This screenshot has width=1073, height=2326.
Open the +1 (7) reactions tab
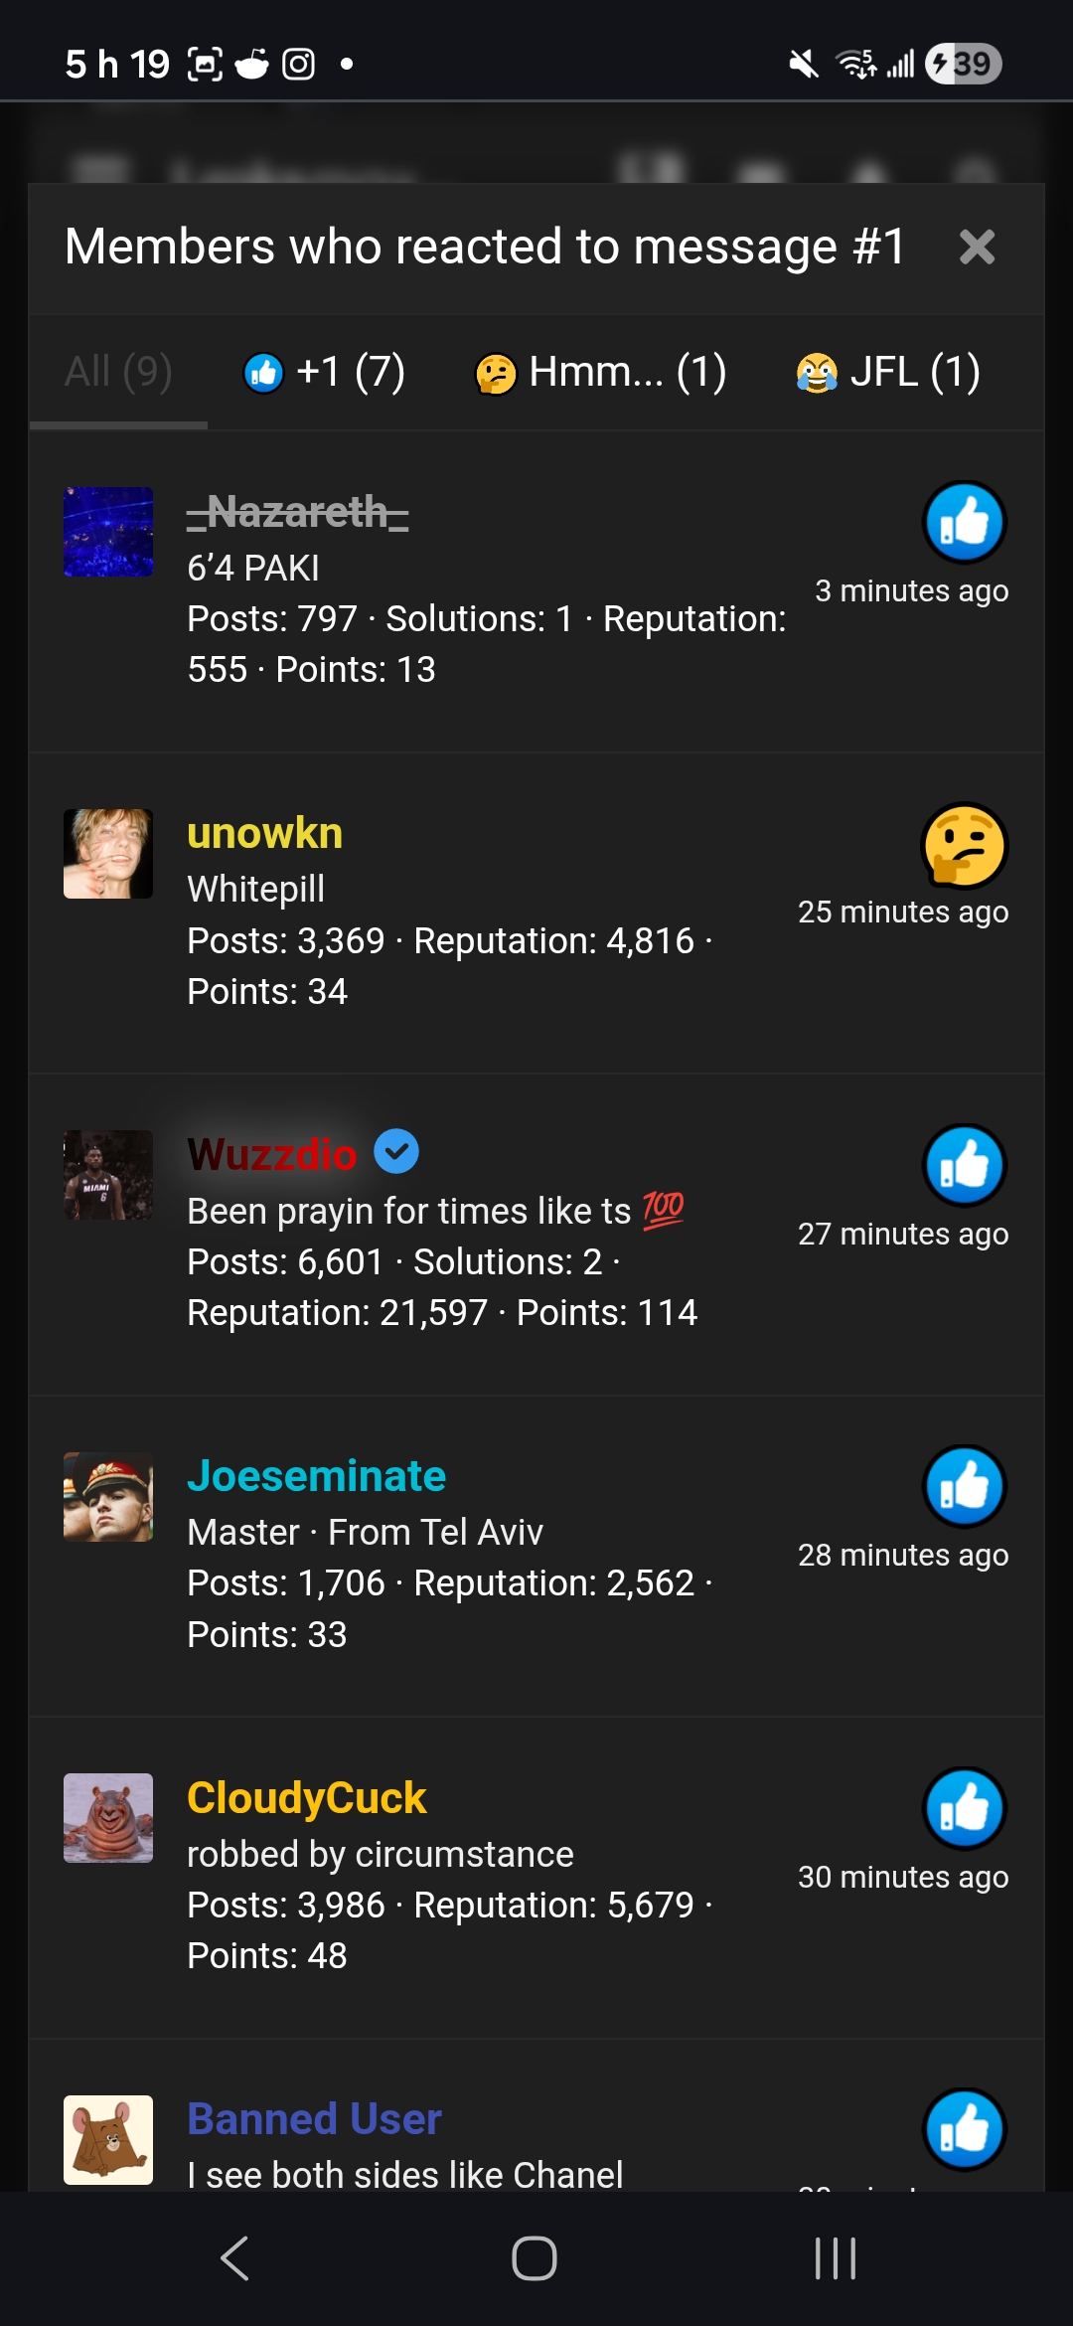point(325,374)
